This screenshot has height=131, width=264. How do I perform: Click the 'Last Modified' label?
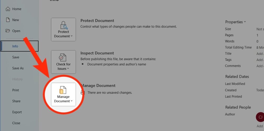pos(235,84)
